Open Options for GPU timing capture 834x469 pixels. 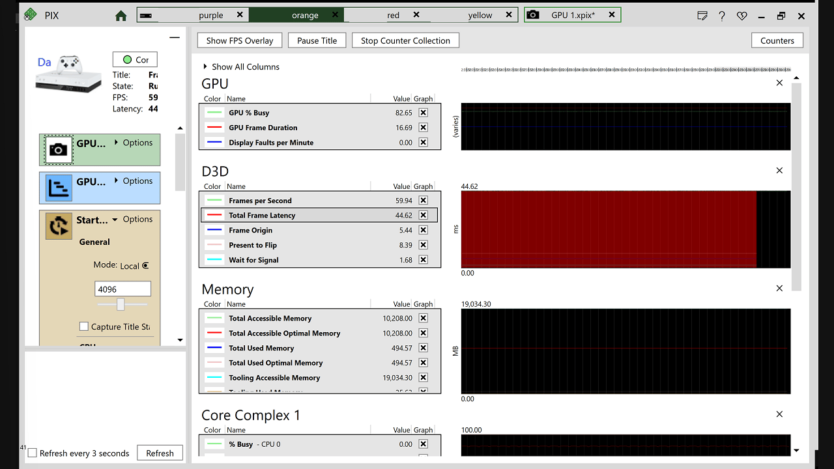click(134, 181)
